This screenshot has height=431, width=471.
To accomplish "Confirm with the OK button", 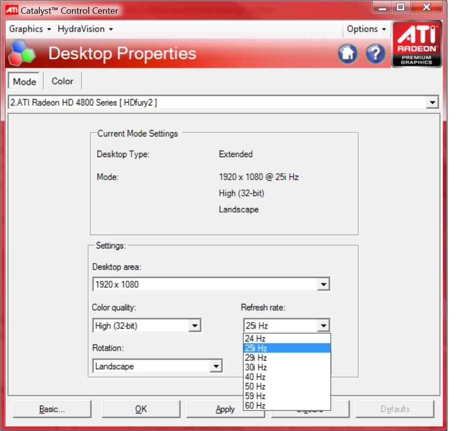I will click(141, 409).
